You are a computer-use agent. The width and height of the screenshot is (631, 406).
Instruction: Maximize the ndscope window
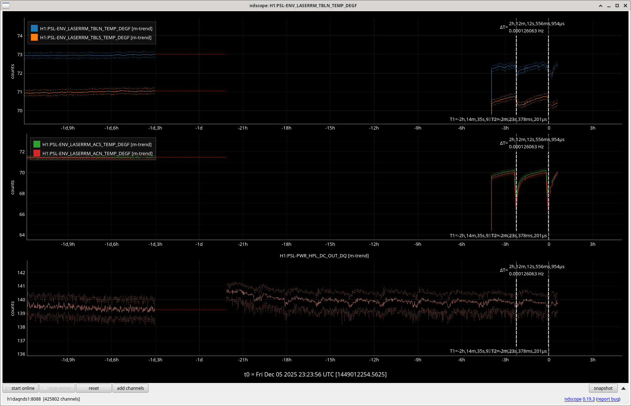(x=617, y=6)
